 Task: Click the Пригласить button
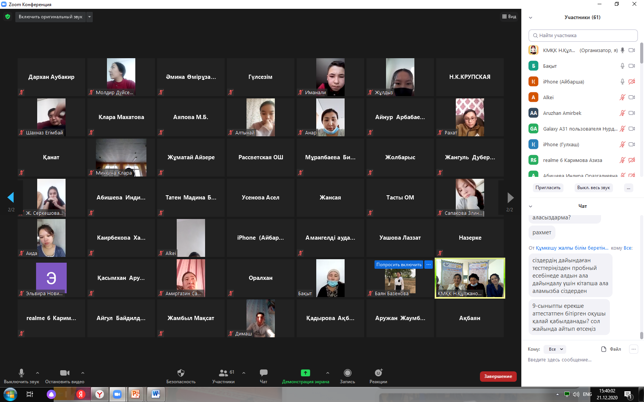(548, 188)
